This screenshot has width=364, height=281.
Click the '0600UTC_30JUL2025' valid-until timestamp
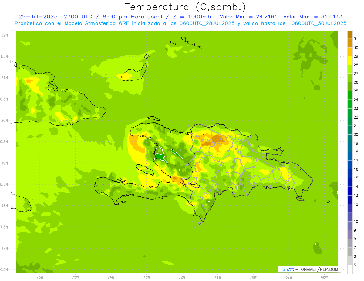coord(319,23)
